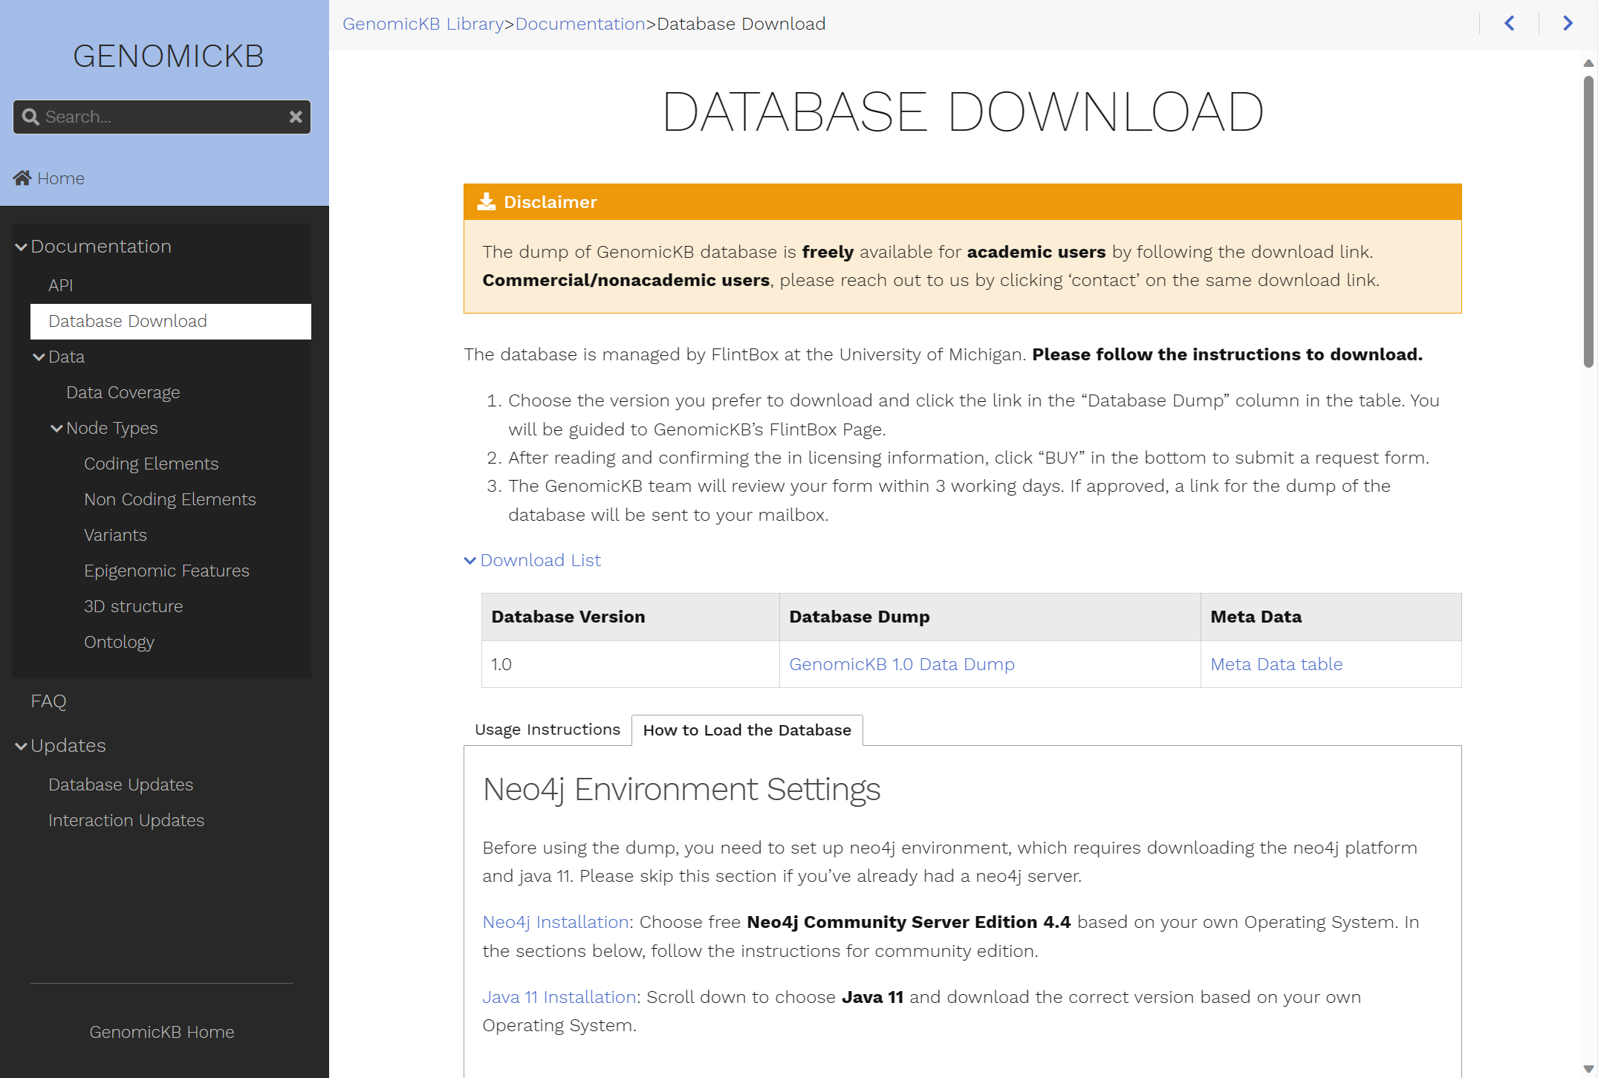The width and height of the screenshot is (1598, 1078).
Task: Go to previous page arrow
Action: [x=1510, y=24]
